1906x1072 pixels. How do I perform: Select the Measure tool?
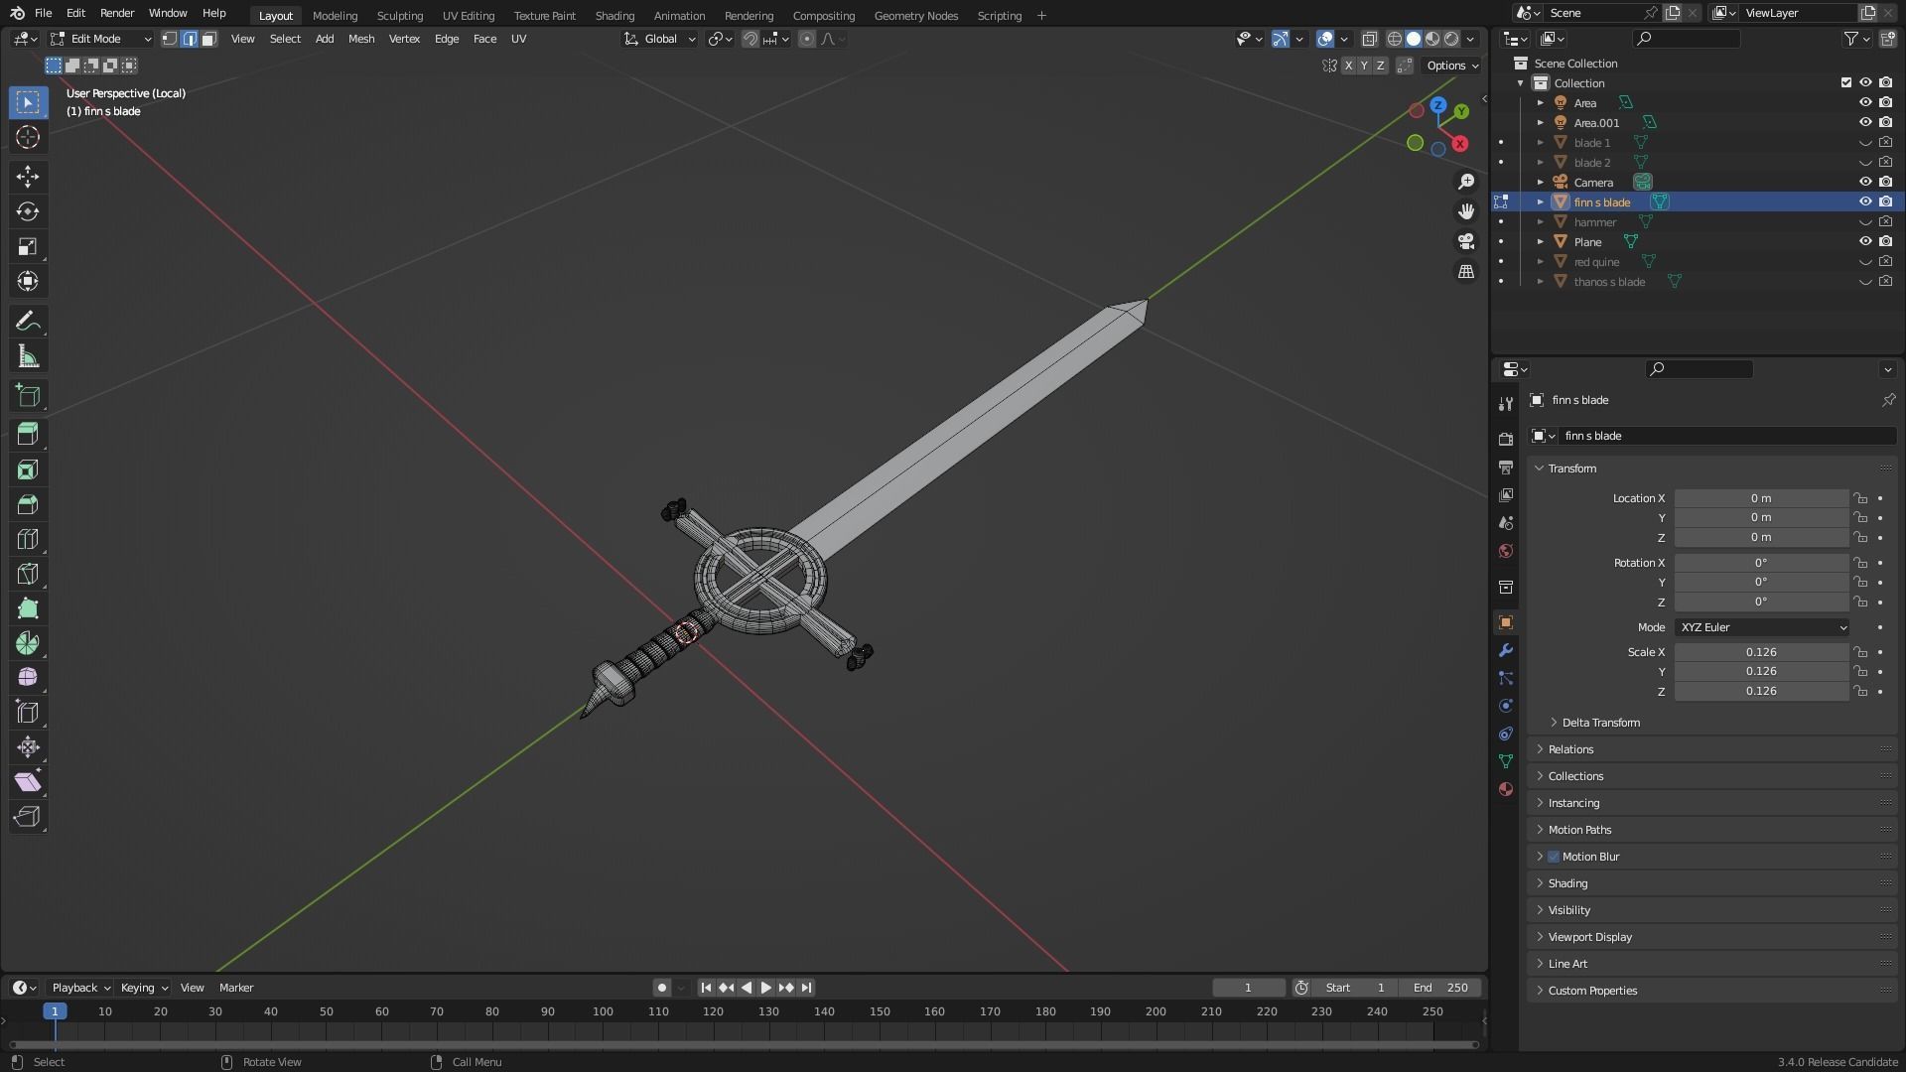point(28,356)
